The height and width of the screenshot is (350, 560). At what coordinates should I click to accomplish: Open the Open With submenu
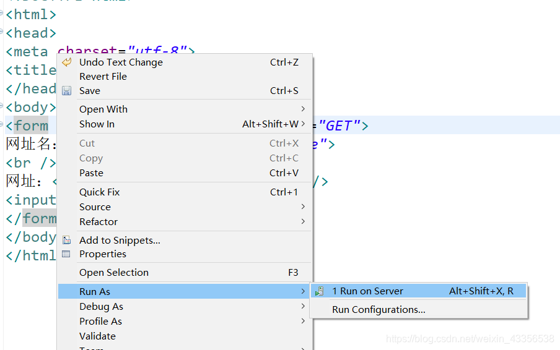[185, 109]
